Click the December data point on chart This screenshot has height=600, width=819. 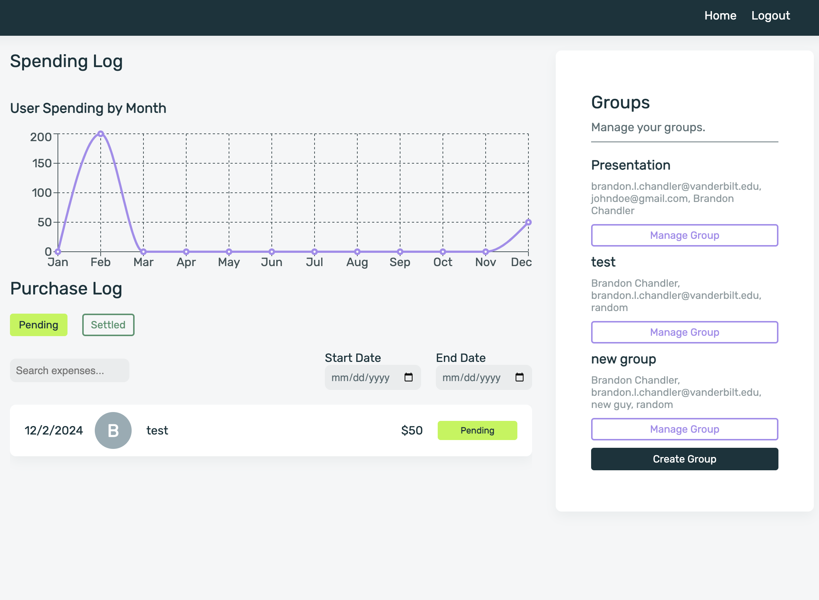pos(528,222)
